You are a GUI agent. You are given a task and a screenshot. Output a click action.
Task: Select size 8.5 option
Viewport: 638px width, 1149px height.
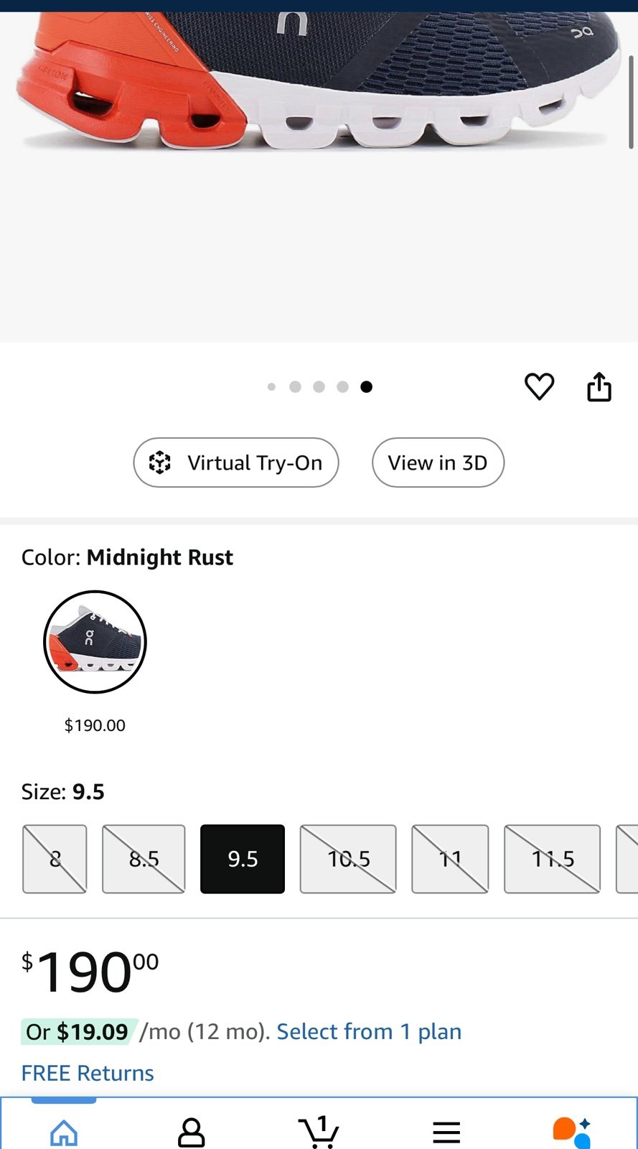pyautogui.click(x=144, y=859)
